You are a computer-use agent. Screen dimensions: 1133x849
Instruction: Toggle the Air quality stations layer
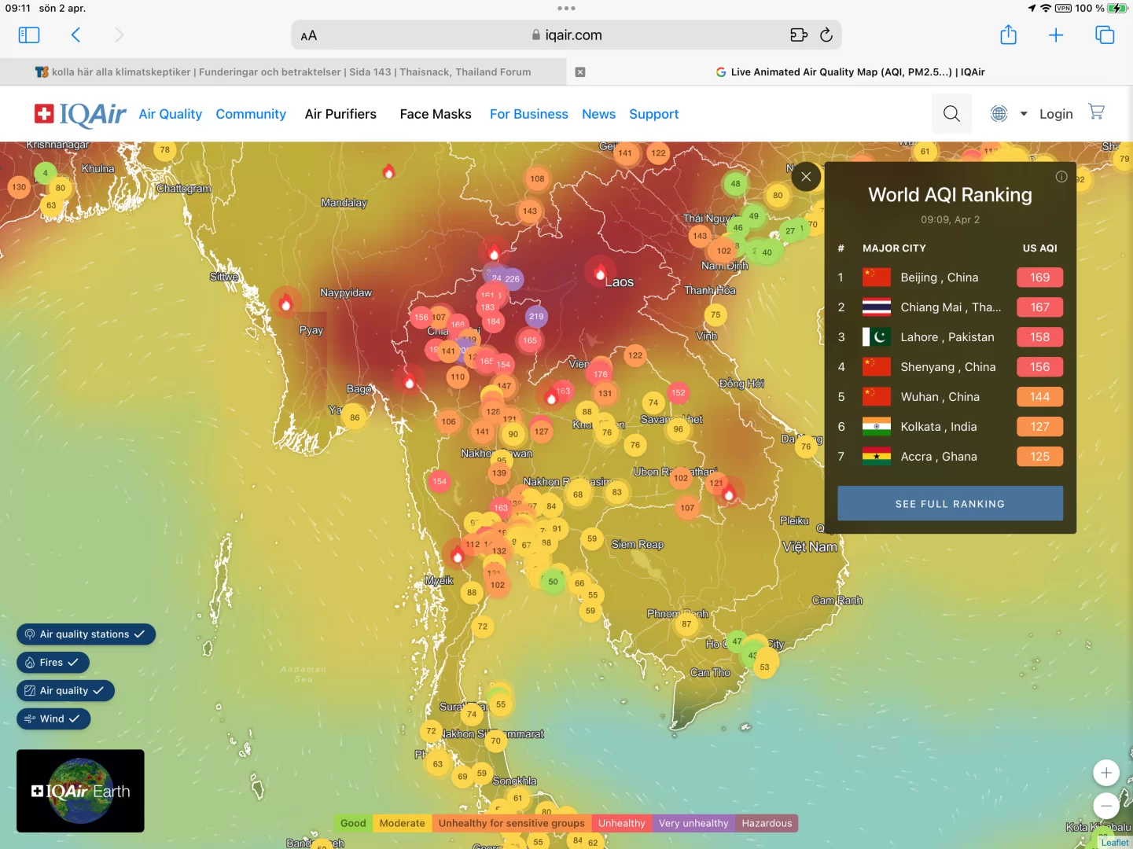[86, 634]
